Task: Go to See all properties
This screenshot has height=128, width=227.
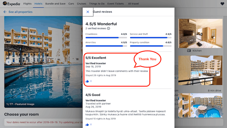Action: (x=20, y=12)
